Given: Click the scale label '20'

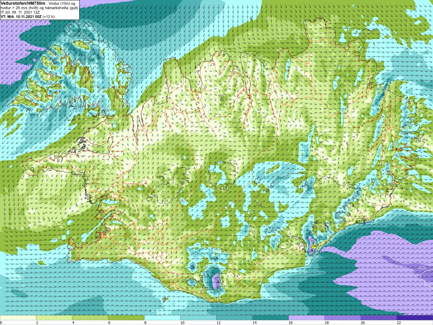Looking at the screenshot, I should click(x=363, y=323).
